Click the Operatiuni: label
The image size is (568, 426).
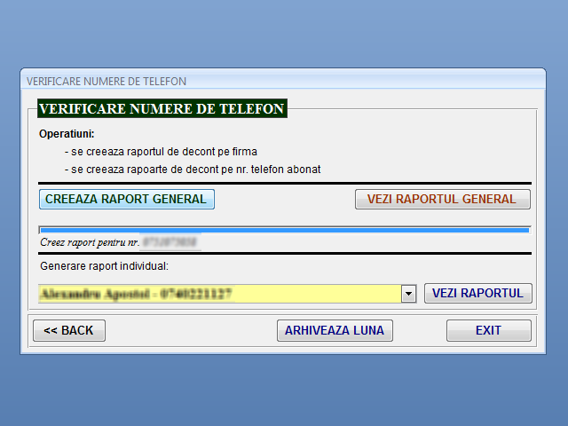(x=67, y=134)
